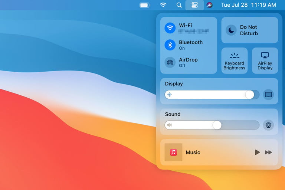285x190 pixels.
Task: Click blurred Wi-Fi network name
Action: pos(193,31)
